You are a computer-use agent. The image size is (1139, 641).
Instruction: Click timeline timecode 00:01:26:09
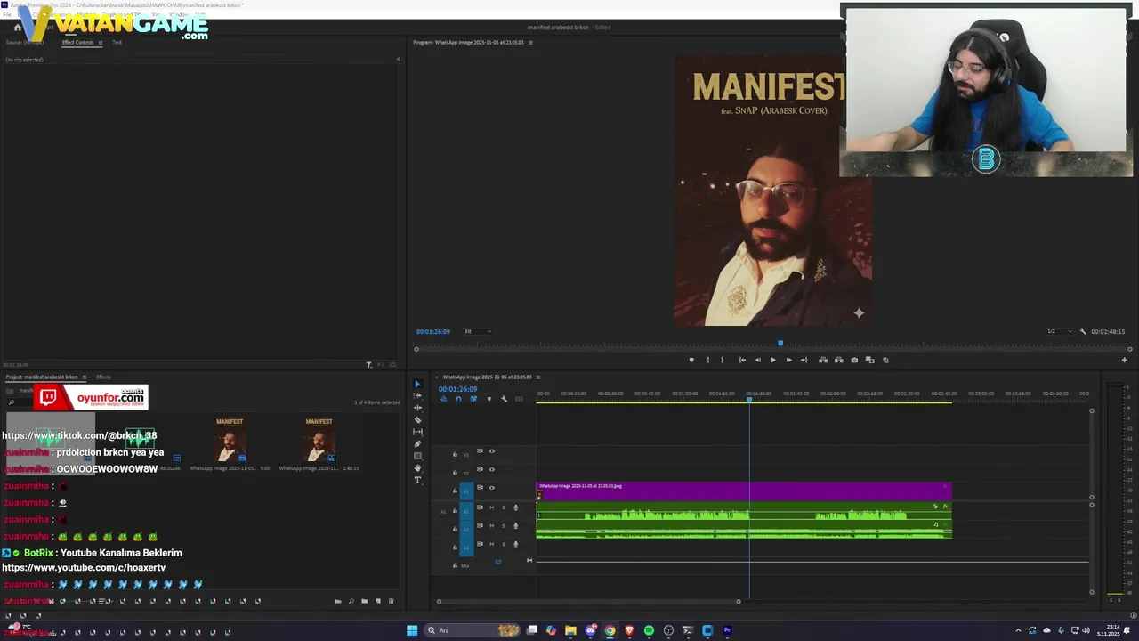coord(457,389)
